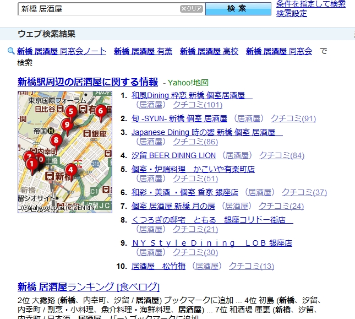
Task: Clear the search box with クリア button
Action: [192, 9]
